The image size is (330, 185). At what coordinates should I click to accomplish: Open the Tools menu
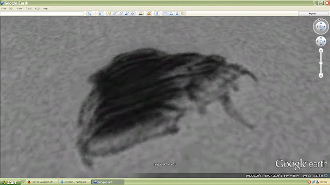tap(29, 9)
